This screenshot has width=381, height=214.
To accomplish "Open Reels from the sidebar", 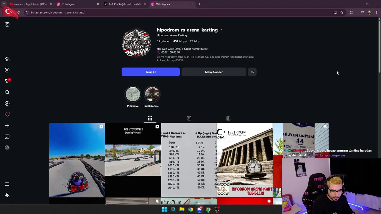I will pyautogui.click(x=7, y=70).
